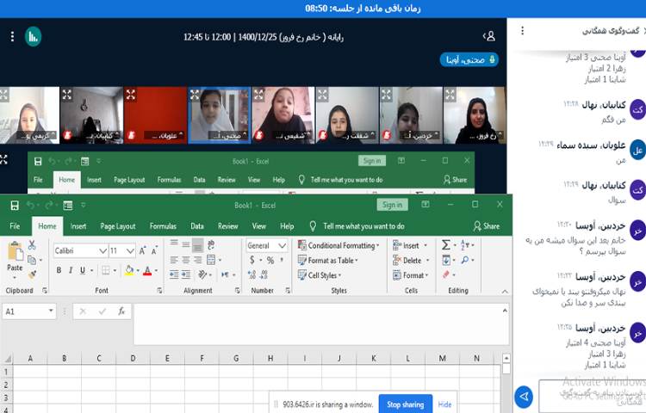646x413 pixels.
Task: Select the Fill Color bucket icon
Action: tap(127, 270)
